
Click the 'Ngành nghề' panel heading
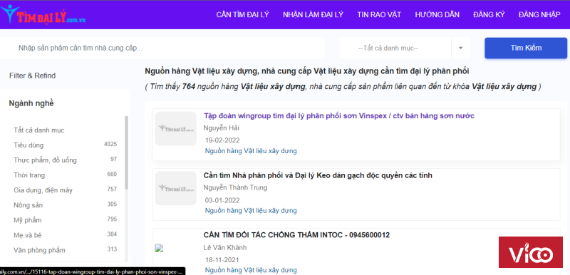click(31, 103)
